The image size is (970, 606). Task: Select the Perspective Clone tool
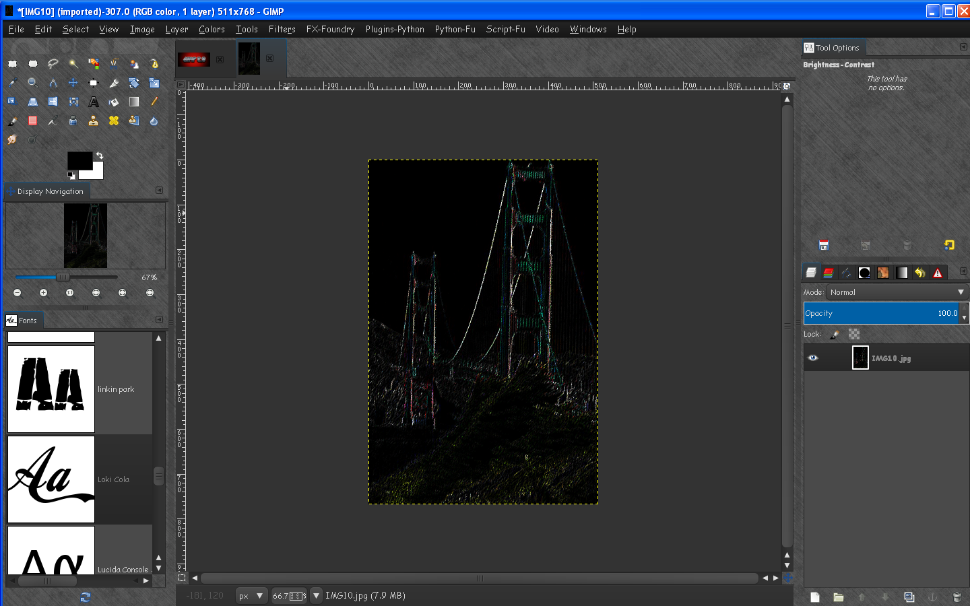pyautogui.click(x=133, y=121)
